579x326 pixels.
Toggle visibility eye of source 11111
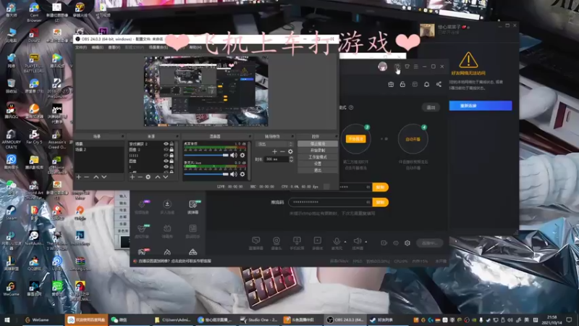click(166, 156)
